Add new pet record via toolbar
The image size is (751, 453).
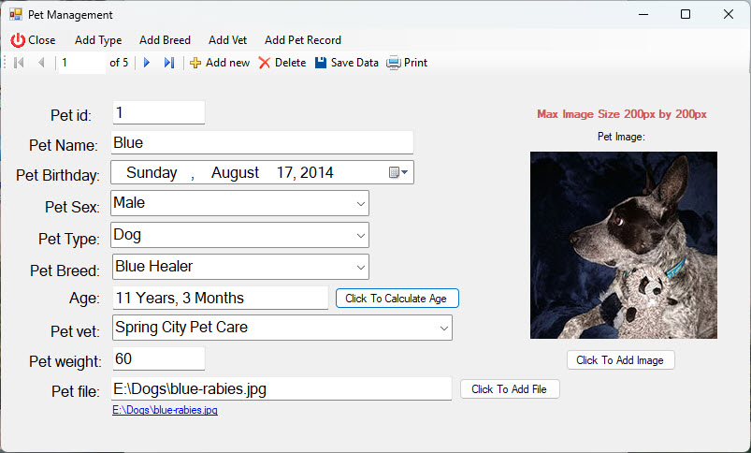point(220,63)
